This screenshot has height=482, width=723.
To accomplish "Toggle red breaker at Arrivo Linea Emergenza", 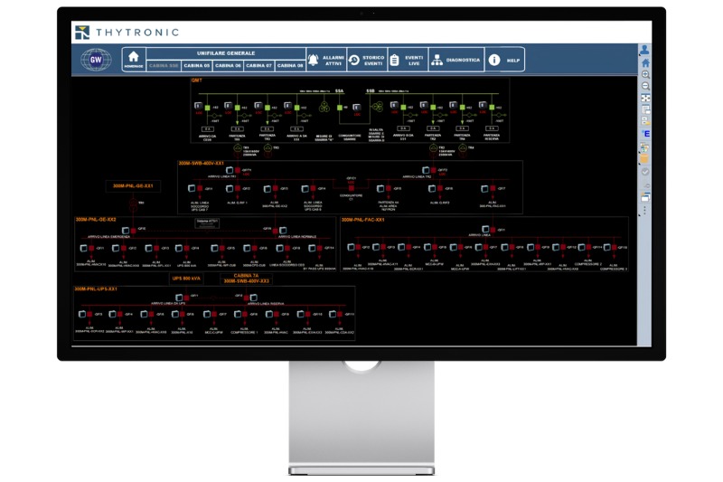I will (134, 231).
